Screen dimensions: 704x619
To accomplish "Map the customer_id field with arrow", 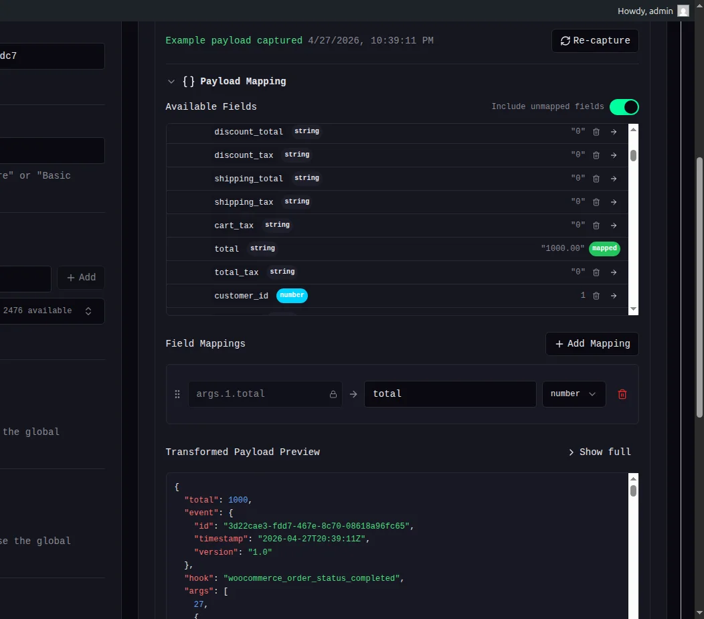I will point(614,296).
